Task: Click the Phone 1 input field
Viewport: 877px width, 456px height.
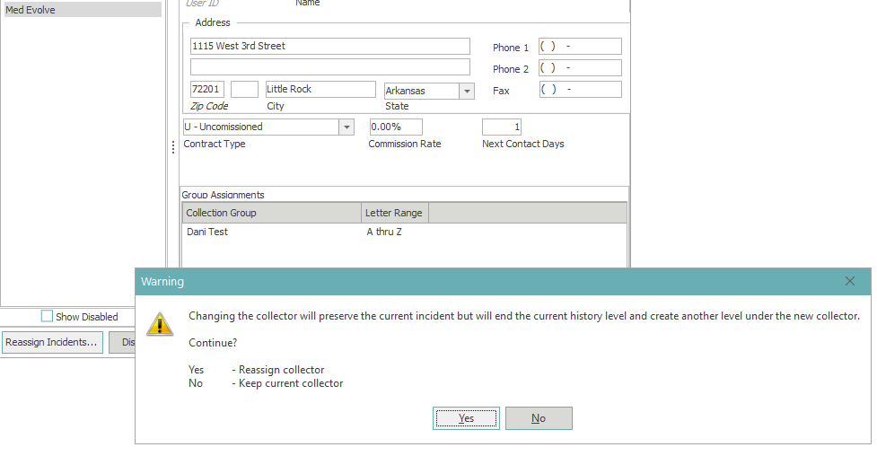Action: [x=580, y=47]
